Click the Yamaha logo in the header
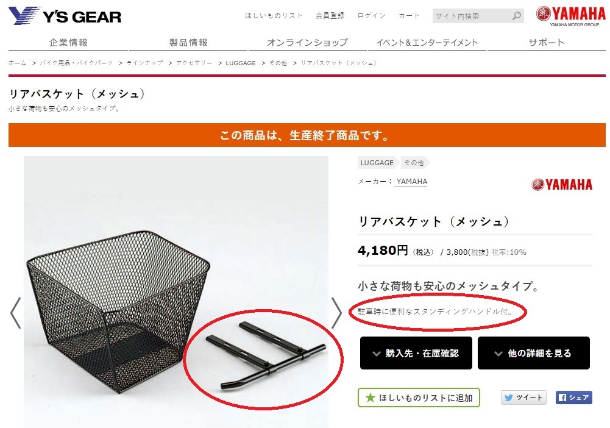Screen dimensions: 610x428 [x=571, y=16]
